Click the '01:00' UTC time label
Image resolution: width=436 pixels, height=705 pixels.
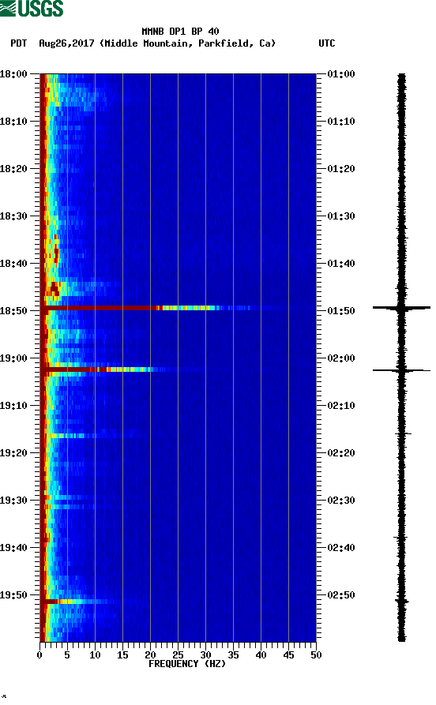[x=341, y=74]
